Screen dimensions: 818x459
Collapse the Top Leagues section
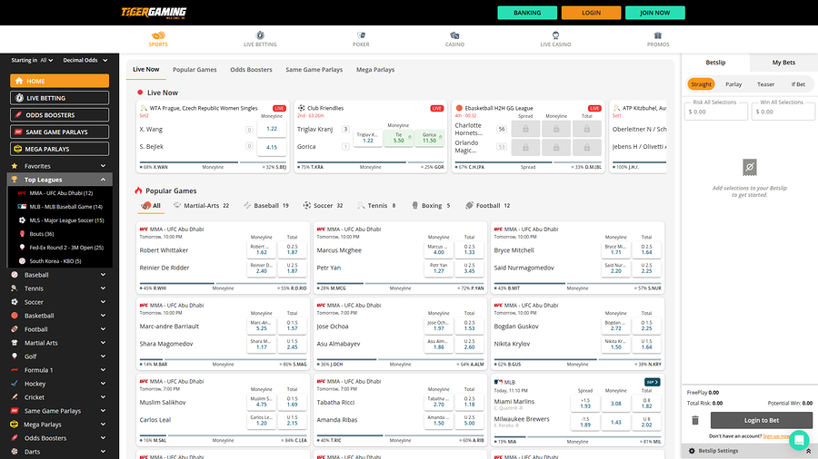103,180
